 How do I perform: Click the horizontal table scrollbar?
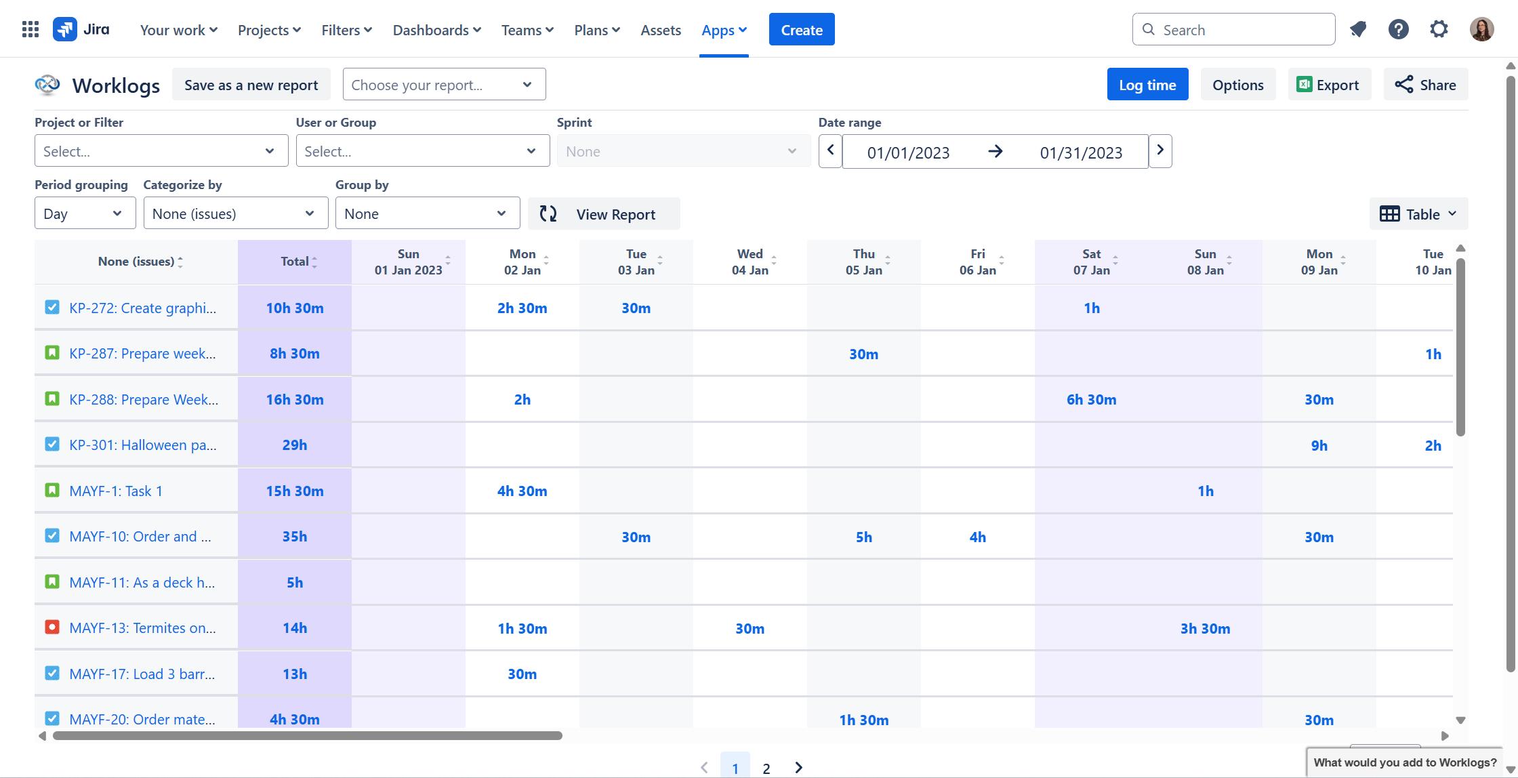(x=308, y=735)
